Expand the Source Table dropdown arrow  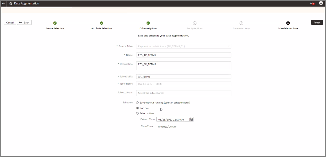pyautogui.click(x=229, y=46)
